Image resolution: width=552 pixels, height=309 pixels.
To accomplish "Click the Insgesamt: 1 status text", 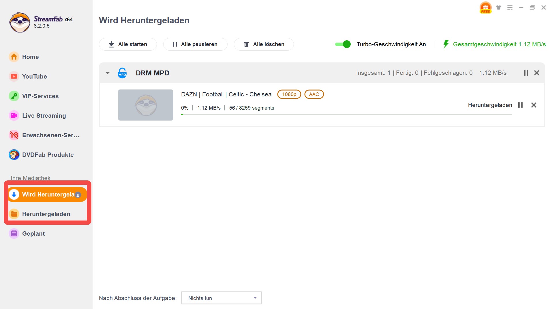I will point(373,73).
